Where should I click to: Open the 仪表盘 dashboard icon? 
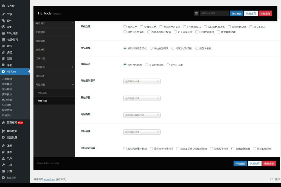[x=3, y=6]
